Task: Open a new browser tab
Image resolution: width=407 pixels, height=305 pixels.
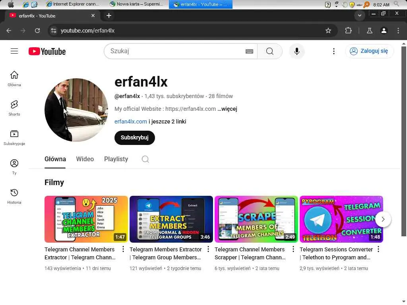Action: (109, 15)
